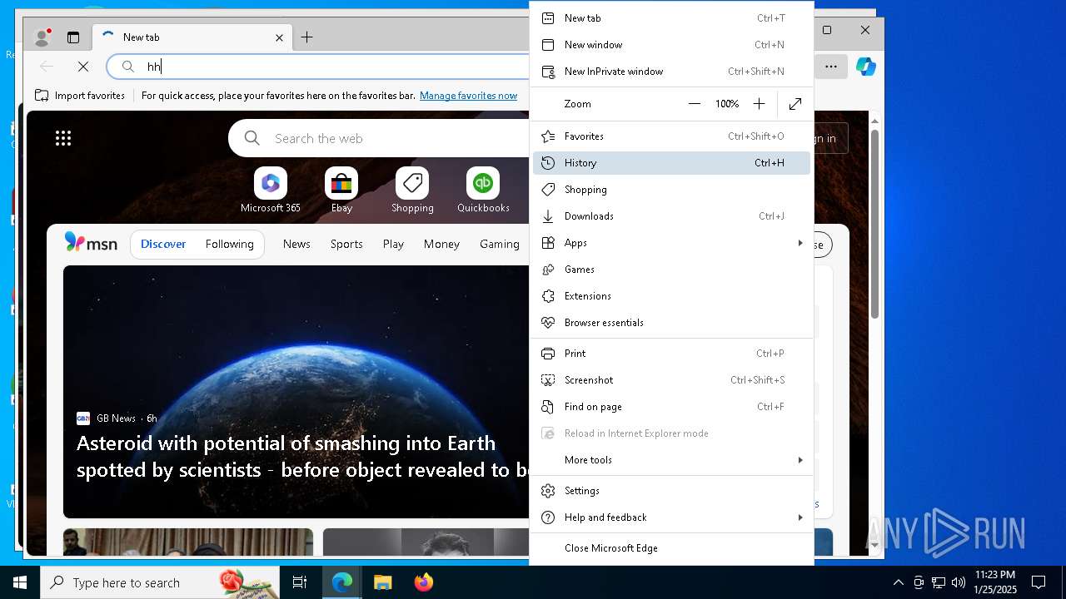Screen dimensions: 1066x599
Task: Open asteroid news article headline
Action: (x=303, y=457)
